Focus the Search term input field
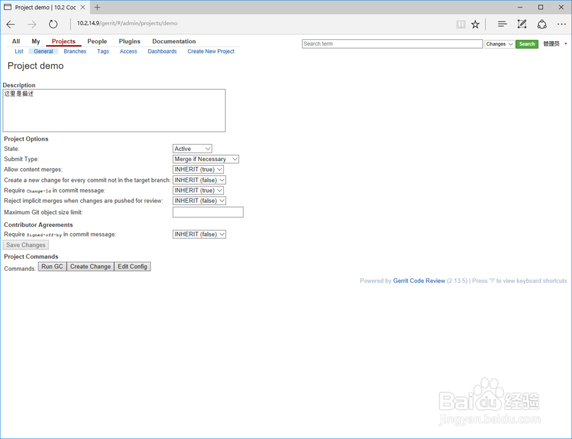 (x=392, y=44)
